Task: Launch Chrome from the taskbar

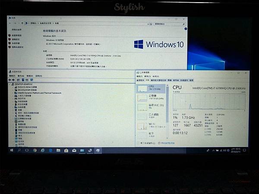Action: 35,150
